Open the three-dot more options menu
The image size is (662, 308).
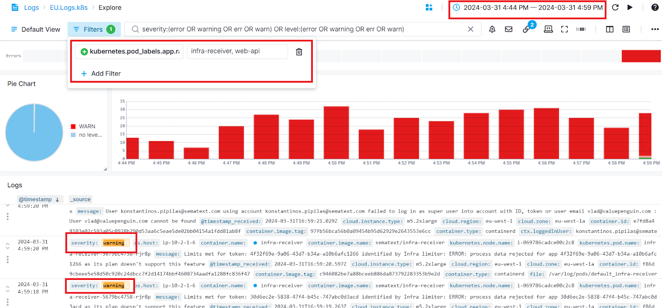[x=655, y=29]
